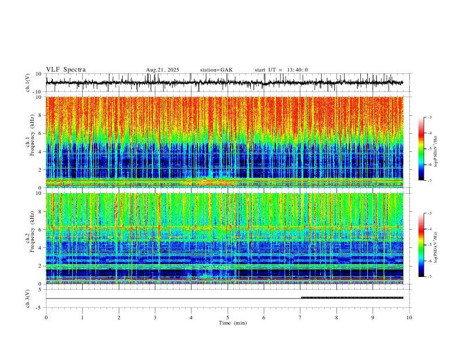Image resolution: width=461 pixels, height=356 pixels.
Task: Click the ch.1 colorbar "log(PSD)" label
Action: pyautogui.click(x=435, y=152)
